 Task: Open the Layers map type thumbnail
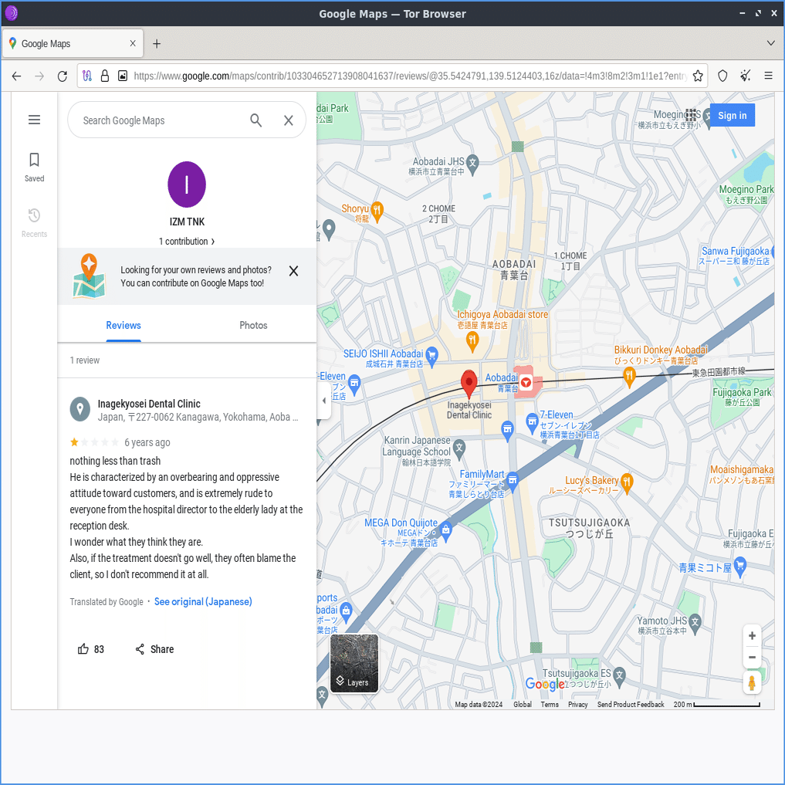pos(354,663)
